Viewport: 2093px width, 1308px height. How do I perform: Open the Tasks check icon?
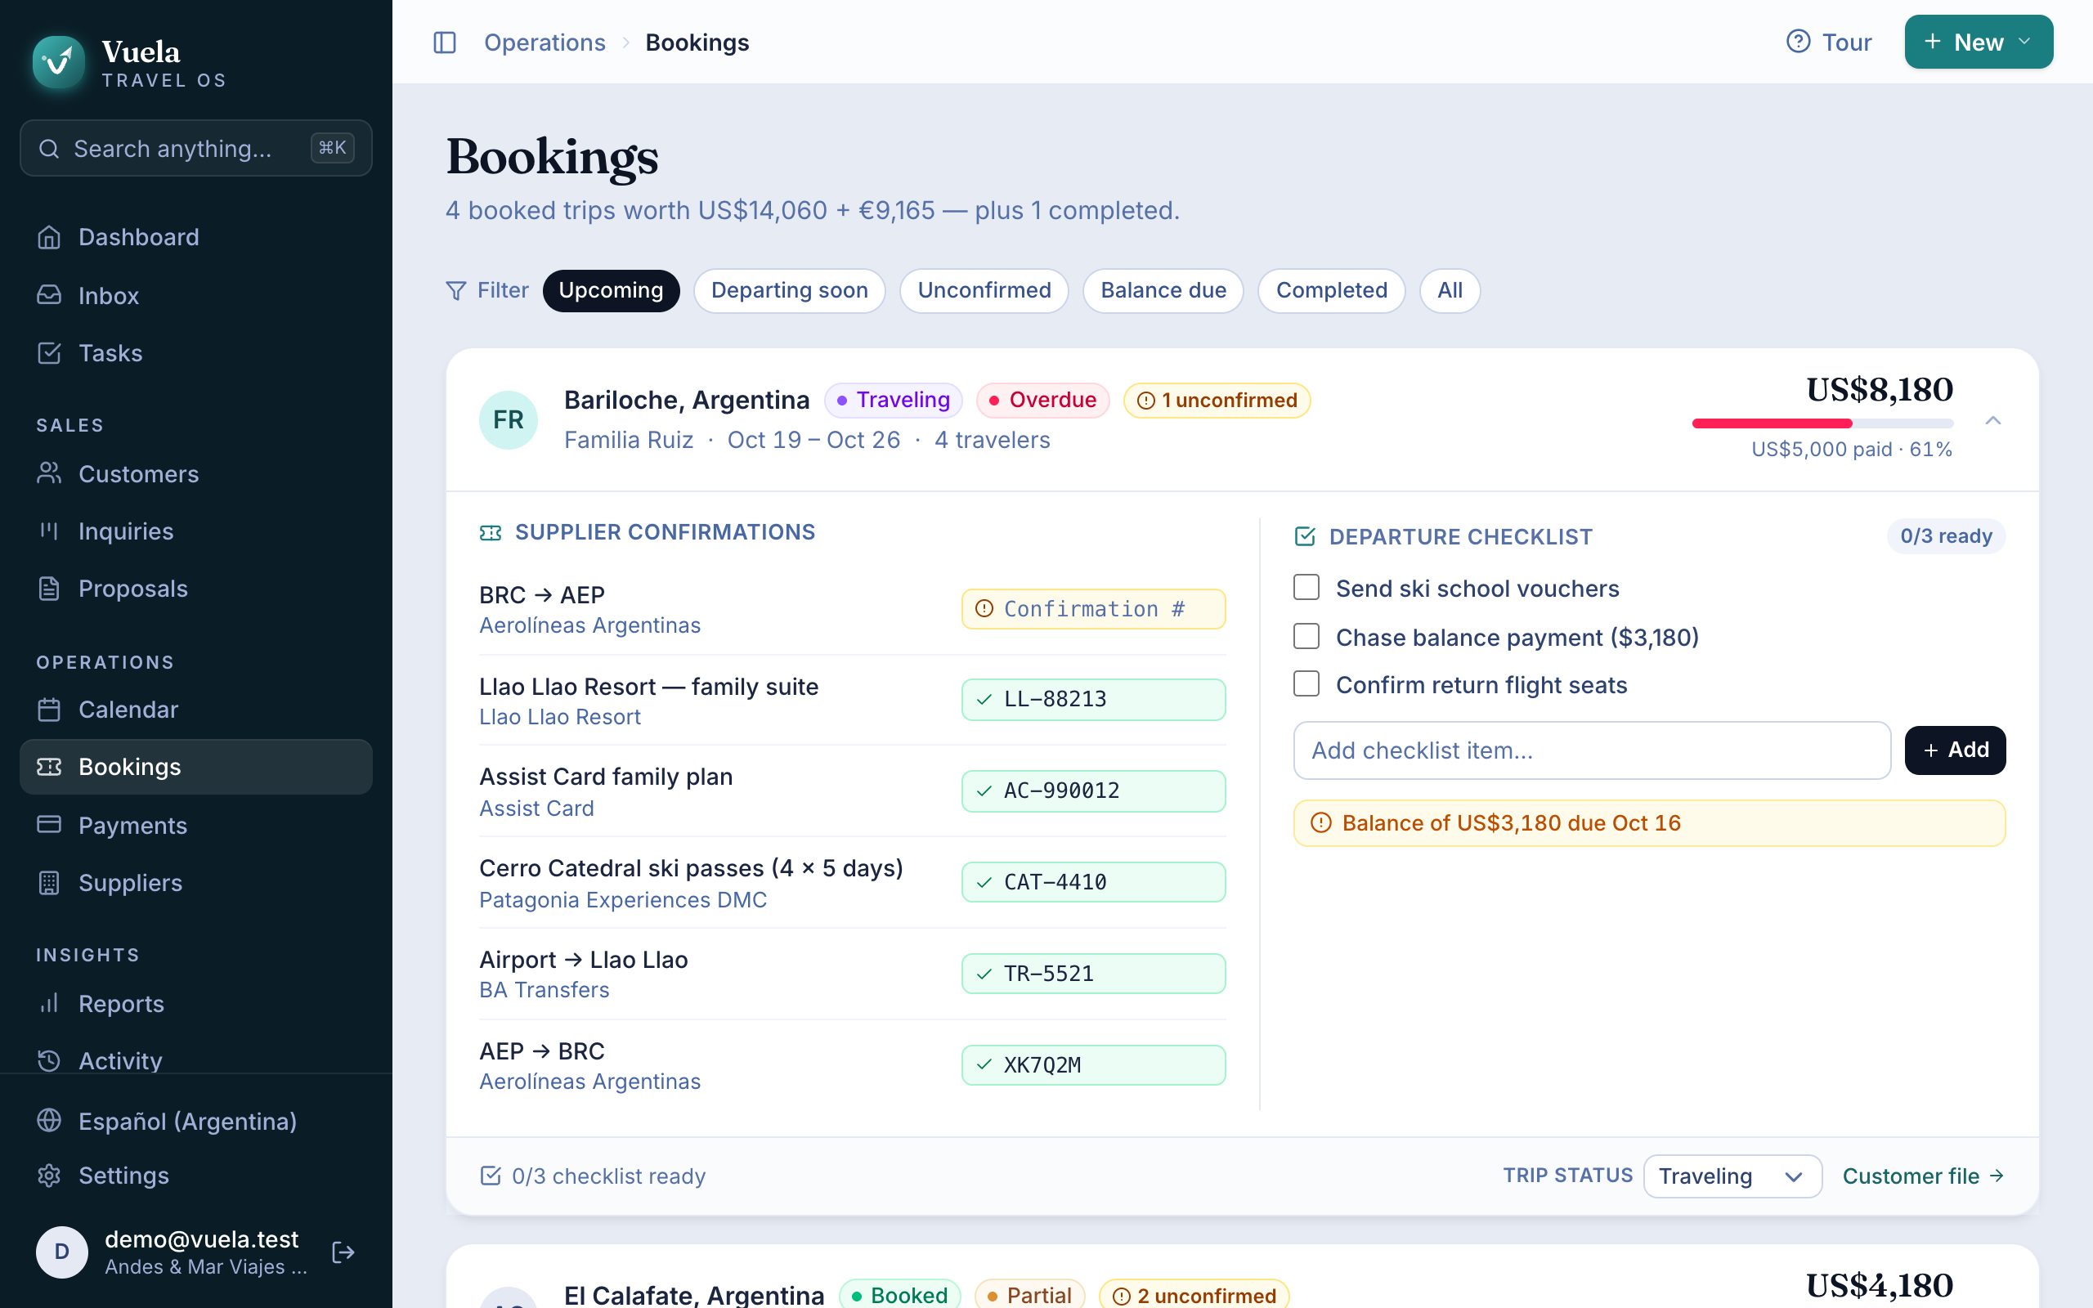49,353
